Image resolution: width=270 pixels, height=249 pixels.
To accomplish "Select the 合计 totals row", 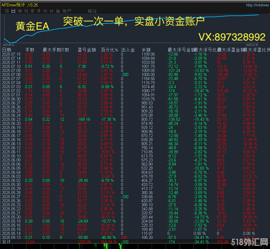I will 7,241.
